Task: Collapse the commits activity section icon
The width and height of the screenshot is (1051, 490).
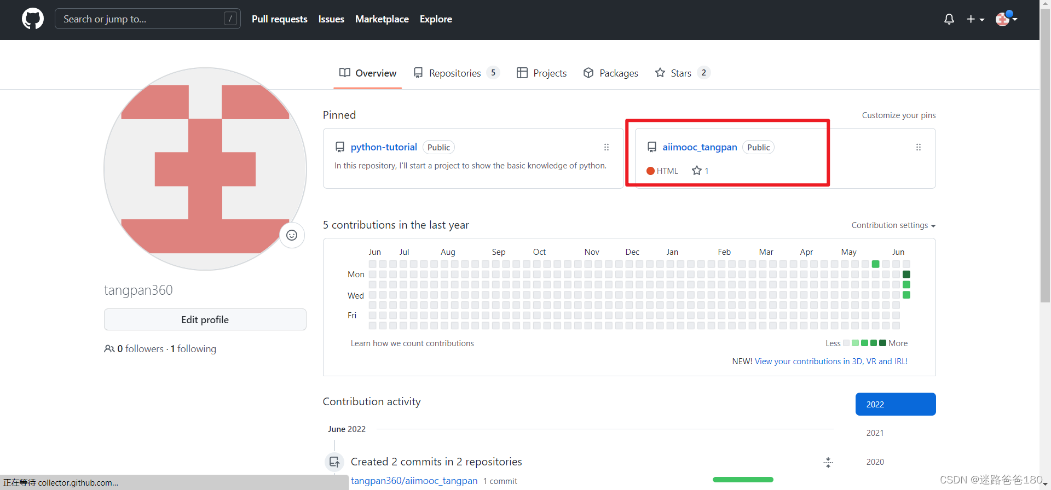Action: (828, 463)
